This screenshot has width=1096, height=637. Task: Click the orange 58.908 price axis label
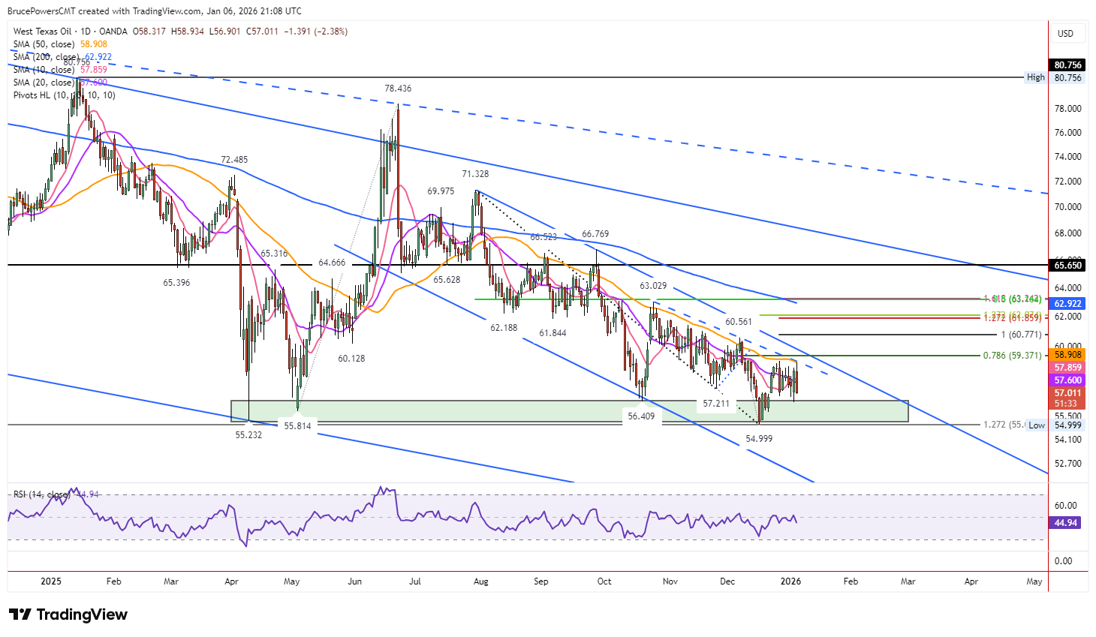click(x=1067, y=355)
